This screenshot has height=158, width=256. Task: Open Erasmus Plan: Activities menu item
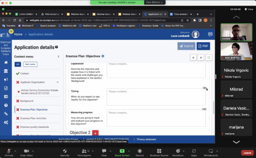[33, 118]
